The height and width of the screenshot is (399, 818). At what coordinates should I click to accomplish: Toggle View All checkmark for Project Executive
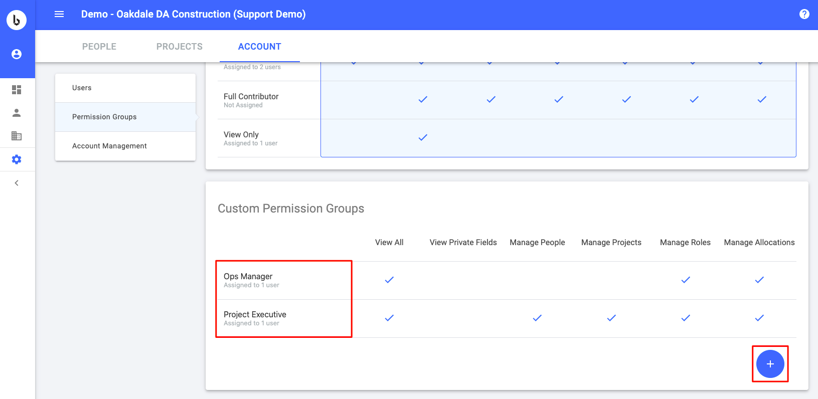click(x=389, y=318)
